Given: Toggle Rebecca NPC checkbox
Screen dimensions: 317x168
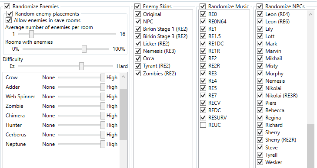Looking at the screenshot, I should point(260,110).
